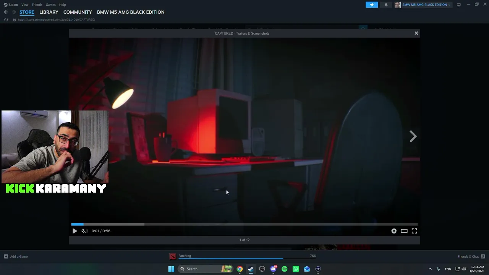Image resolution: width=489 pixels, height=275 pixels.
Task: Seek within the trailer progress bar
Action: [244, 224]
